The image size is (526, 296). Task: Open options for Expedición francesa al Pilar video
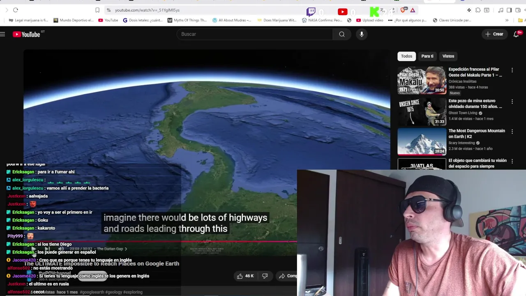coord(512,70)
